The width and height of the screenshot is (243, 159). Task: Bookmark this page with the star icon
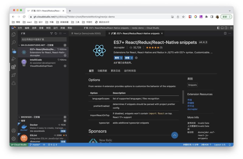point(183,17)
